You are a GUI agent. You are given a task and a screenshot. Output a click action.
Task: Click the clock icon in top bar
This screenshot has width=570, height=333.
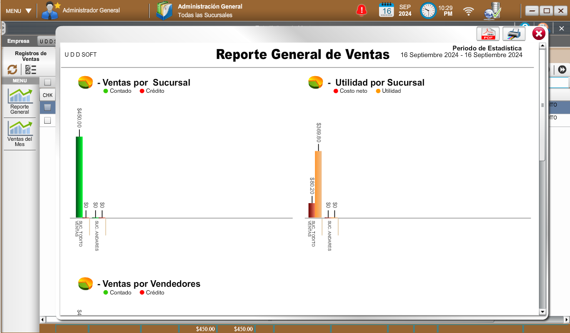coord(428,10)
